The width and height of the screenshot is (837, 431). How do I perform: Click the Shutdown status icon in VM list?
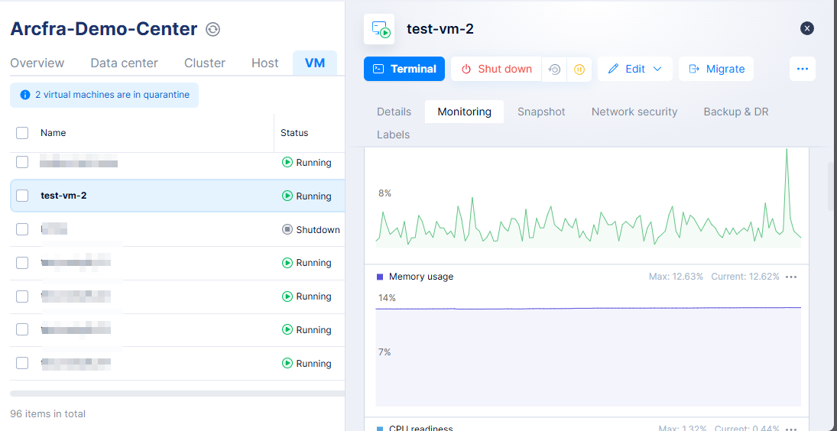pos(287,229)
